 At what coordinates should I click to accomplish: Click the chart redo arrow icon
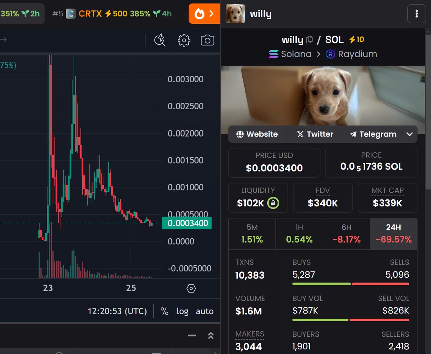point(3,40)
